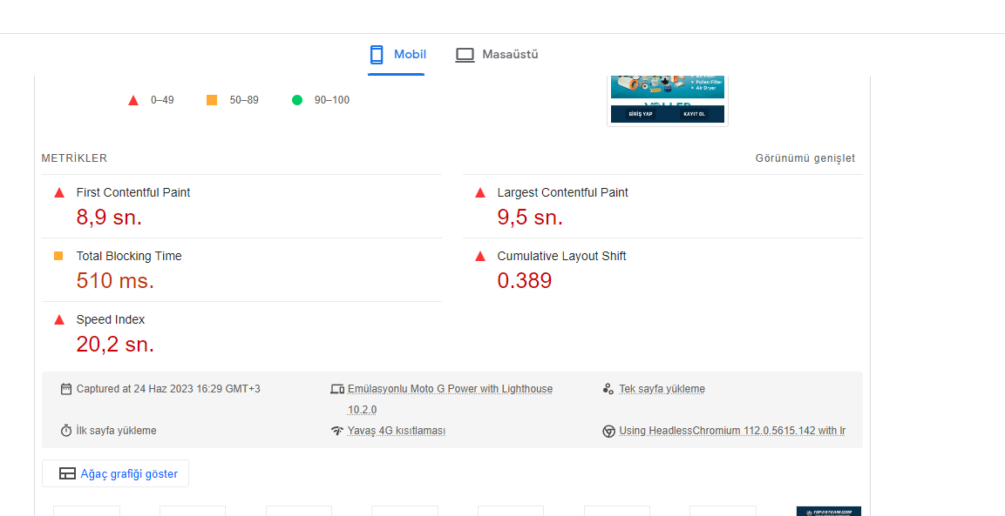The height and width of the screenshot is (516, 1005).
Task: Click the mobile phone icon
Action: coord(377,55)
